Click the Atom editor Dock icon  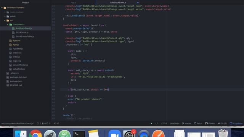(64, 134)
